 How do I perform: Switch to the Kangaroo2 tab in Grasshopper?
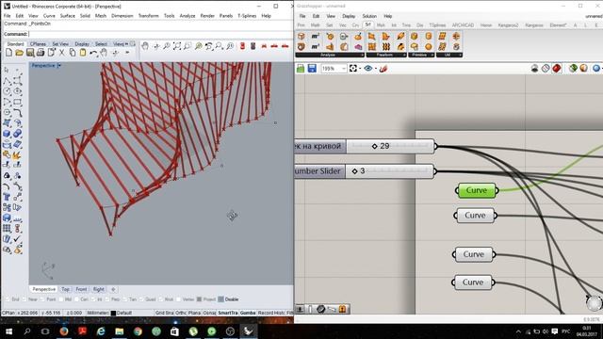[x=508, y=25]
